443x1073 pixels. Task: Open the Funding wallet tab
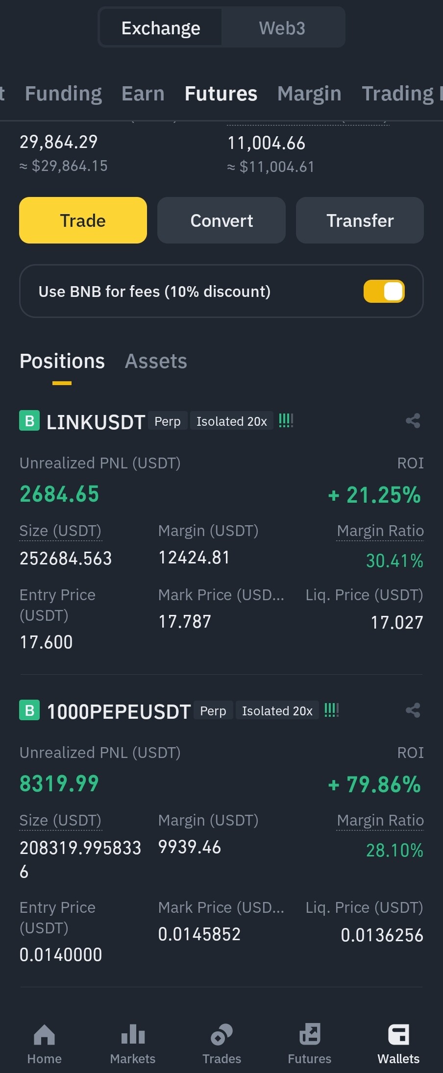tap(63, 93)
